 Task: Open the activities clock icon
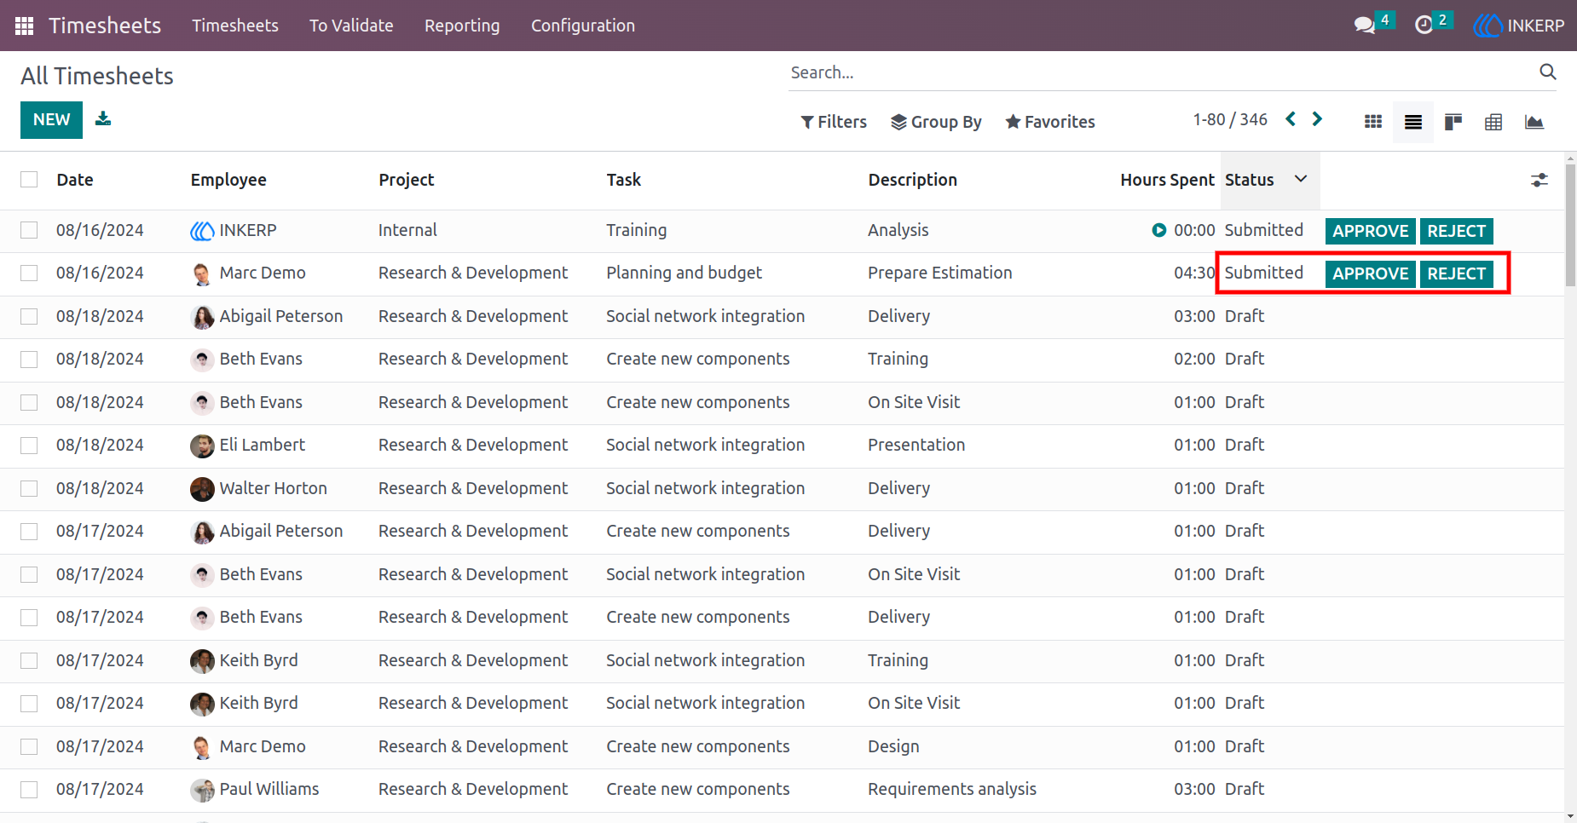pyautogui.click(x=1424, y=25)
